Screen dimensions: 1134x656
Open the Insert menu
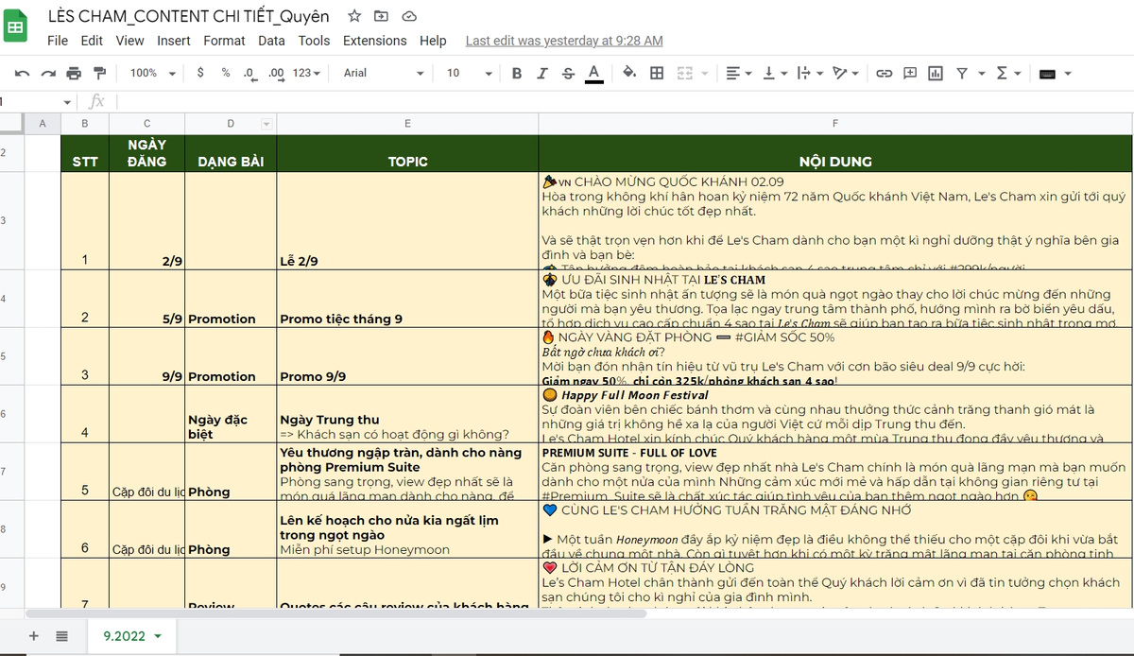[x=174, y=41]
